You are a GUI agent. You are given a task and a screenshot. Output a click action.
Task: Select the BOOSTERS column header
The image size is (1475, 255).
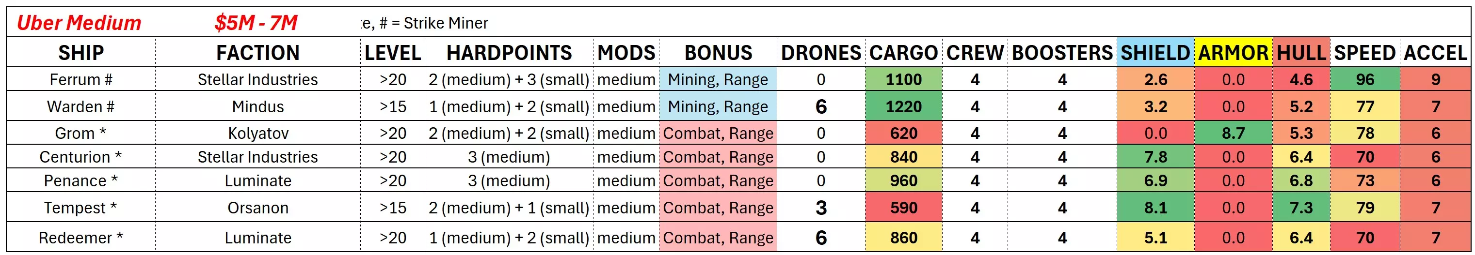(1062, 53)
